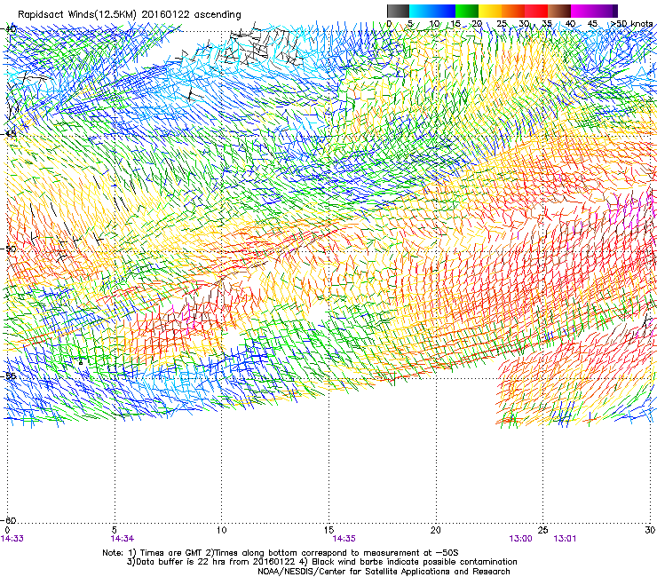The height and width of the screenshot is (577, 657).
Task: Click the '10' longitude label on bottom axis
Action: point(221,530)
